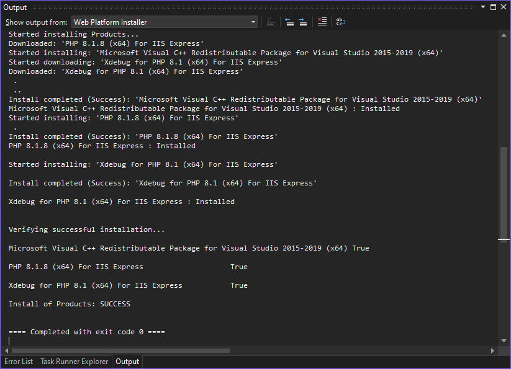Click 'Xdebug for PHP 8.1 (x64) For IIS Express : Installed'
Viewport: 511px width, 369px height.
click(122, 202)
